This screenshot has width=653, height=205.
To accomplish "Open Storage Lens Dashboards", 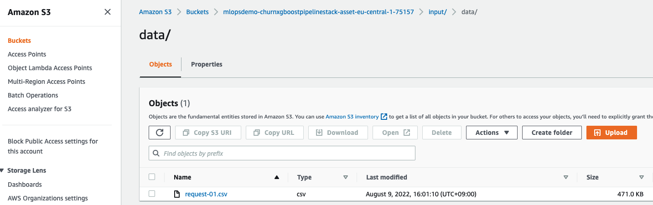I will click(x=25, y=184).
